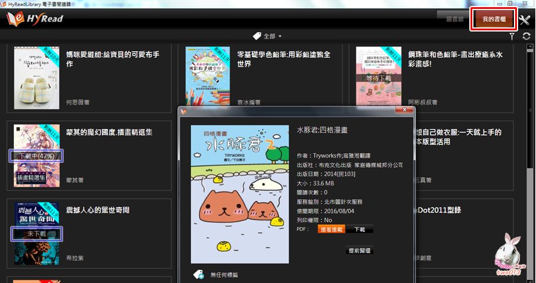
Task: Open the settings wrench and screwdriver icon
Action: pyautogui.click(x=525, y=20)
